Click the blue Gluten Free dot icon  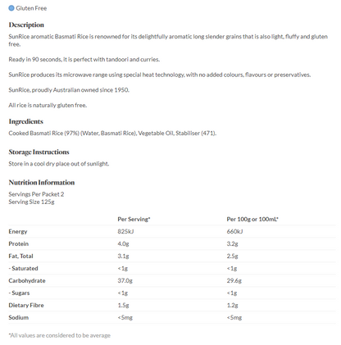11,8
